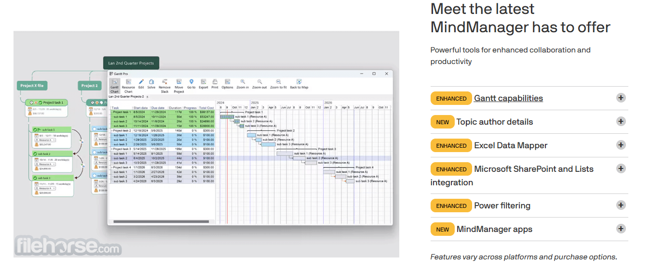651x270 pixels.
Task: Expand the Gantt capabilities plus button
Action: (x=621, y=98)
